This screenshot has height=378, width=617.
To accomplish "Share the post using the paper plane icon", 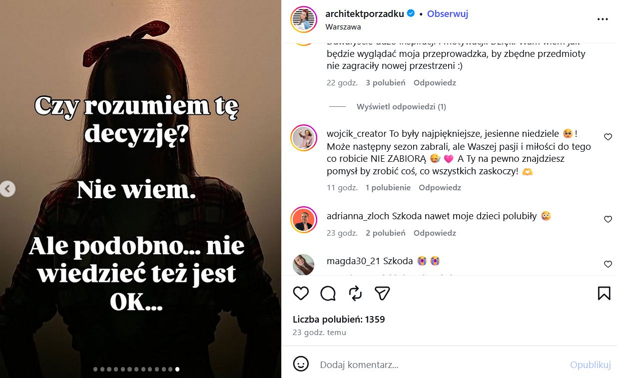I will point(382,294).
